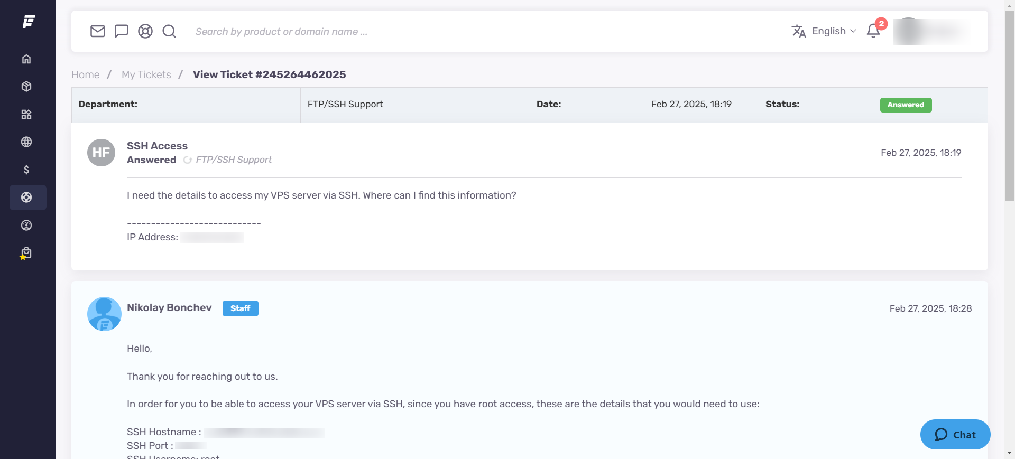Click the magnifier search icon
The image size is (1015, 459).
169,31
